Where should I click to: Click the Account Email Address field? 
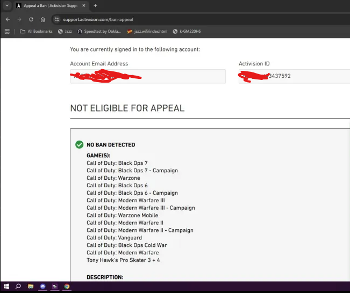(148, 76)
